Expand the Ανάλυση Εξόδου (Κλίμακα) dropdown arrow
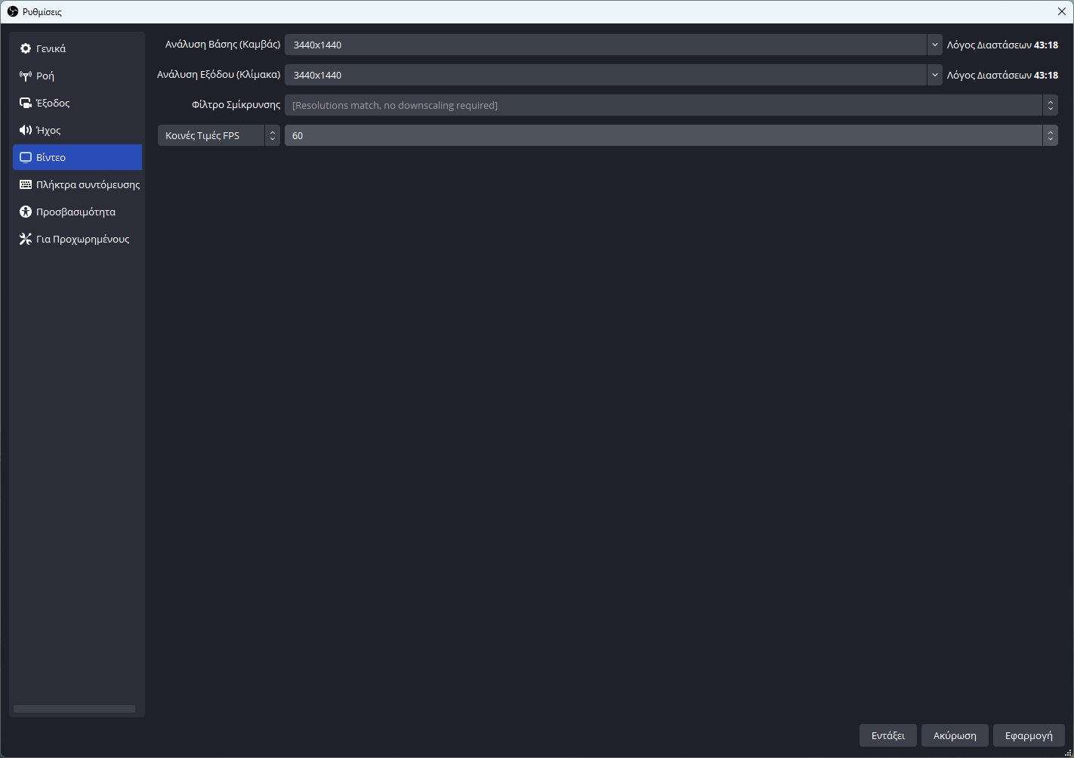 (934, 75)
